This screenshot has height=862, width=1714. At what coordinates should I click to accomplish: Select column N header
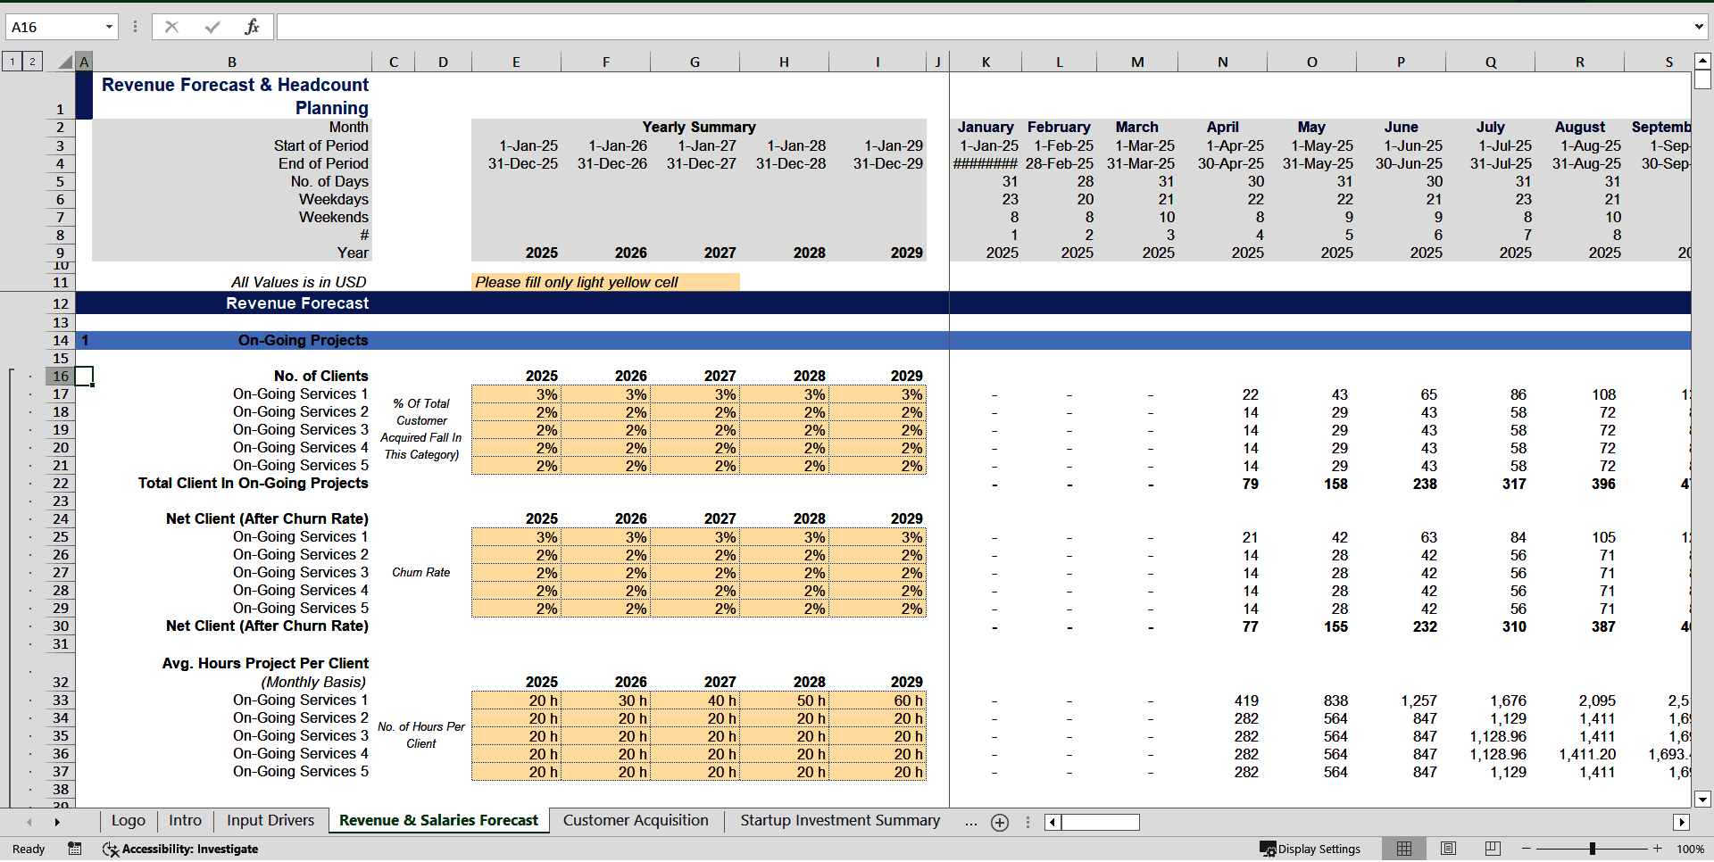(x=1222, y=62)
